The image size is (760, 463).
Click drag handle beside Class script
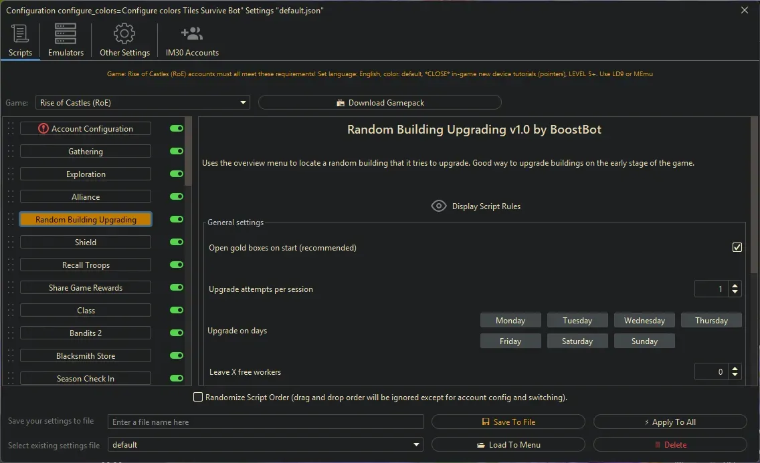(x=11, y=310)
